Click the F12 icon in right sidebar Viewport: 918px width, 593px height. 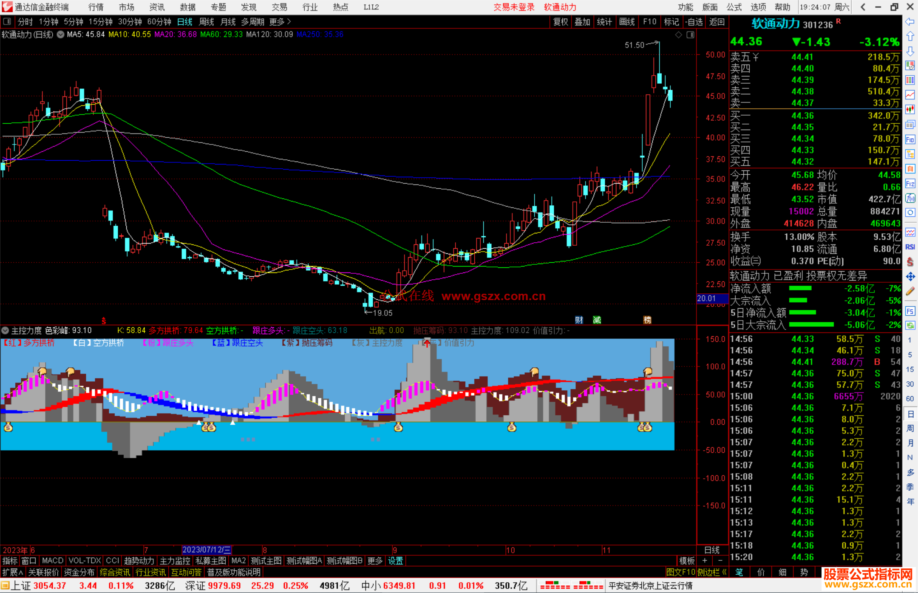[x=910, y=184]
